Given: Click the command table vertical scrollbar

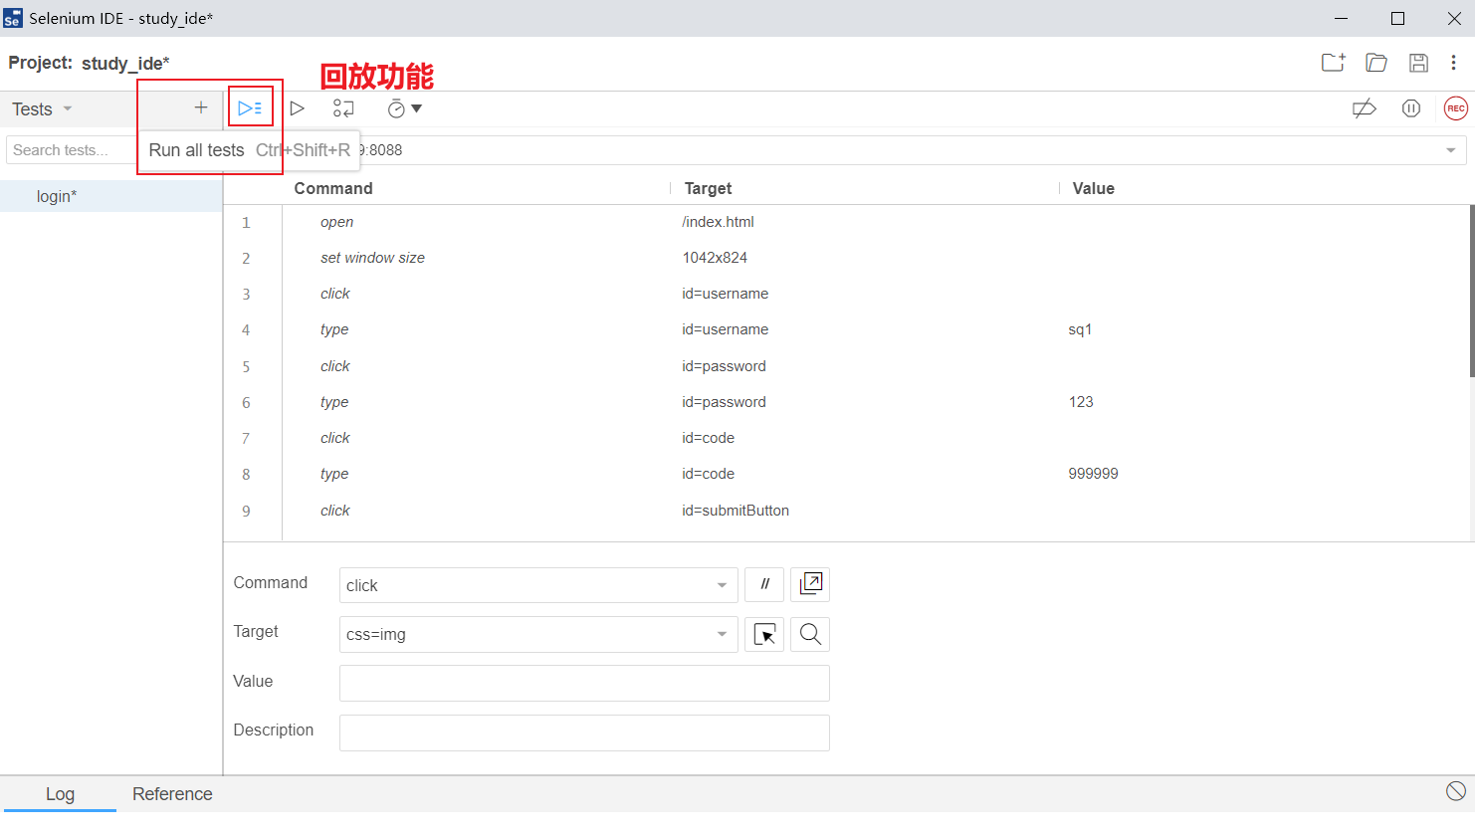Looking at the screenshot, I should tap(1471, 291).
